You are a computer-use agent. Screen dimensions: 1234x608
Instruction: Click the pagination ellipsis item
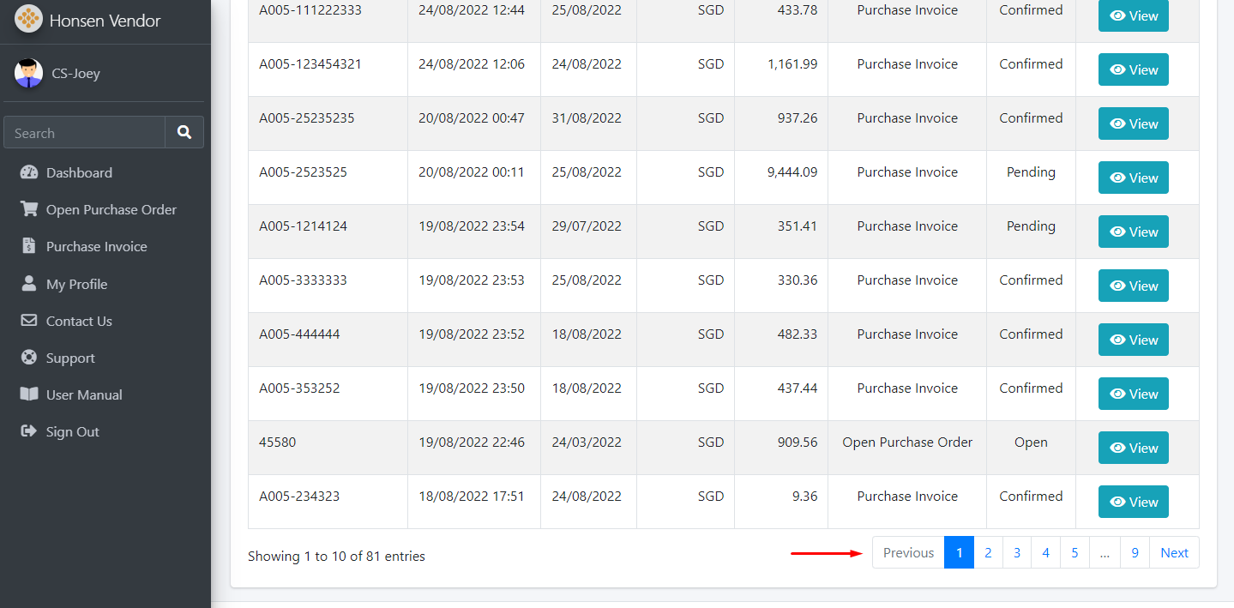tap(1105, 553)
